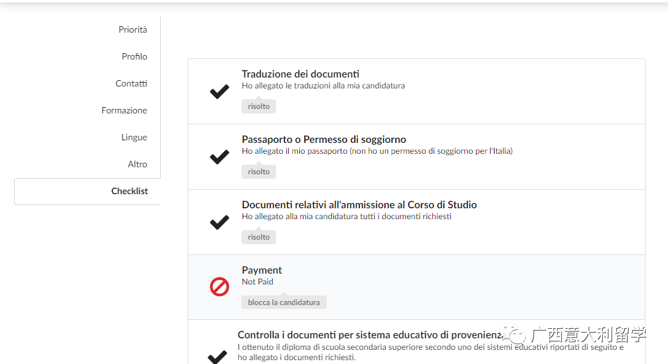Click the checkmark beside Passaporto o Permesso di soggiorno
Image resolution: width=668 pixels, height=364 pixels.
point(220,157)
